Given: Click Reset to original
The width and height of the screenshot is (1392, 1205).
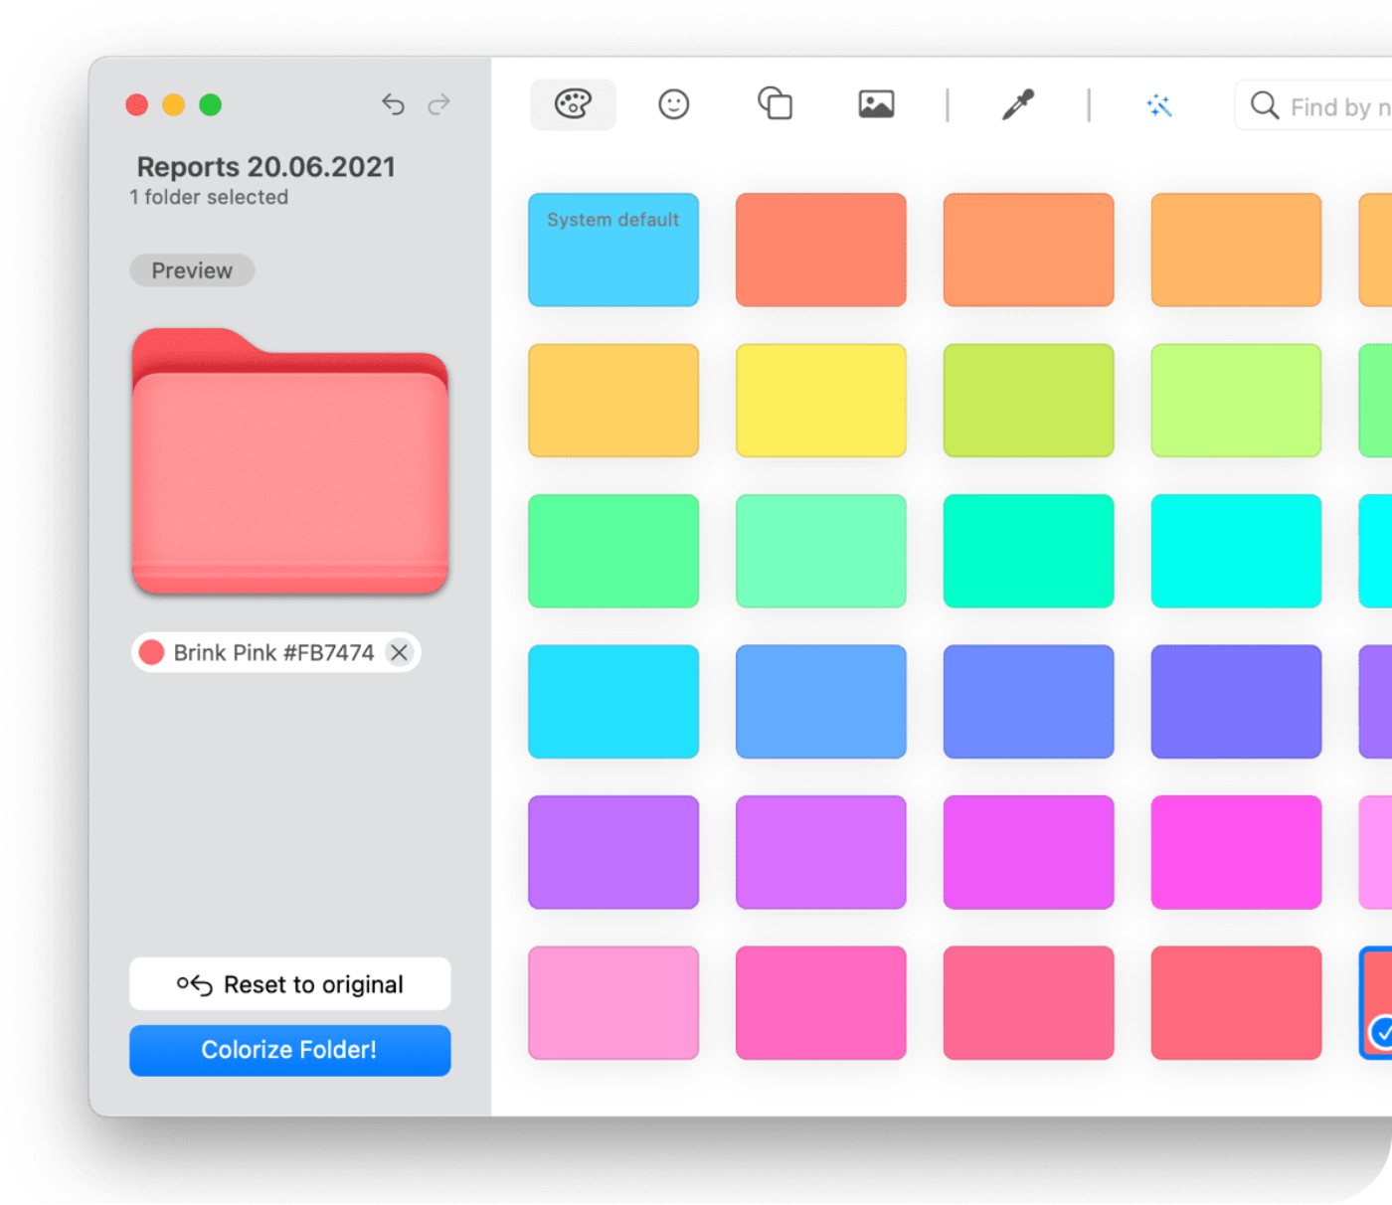Looking at the screenshot, I should (x=289, y=984).
